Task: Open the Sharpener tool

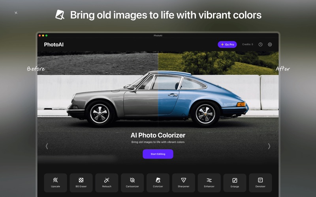Action: tap(183, 182)
